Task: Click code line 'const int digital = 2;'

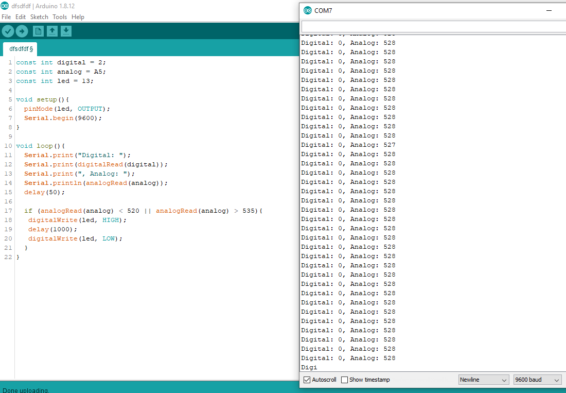Action: 61,62
